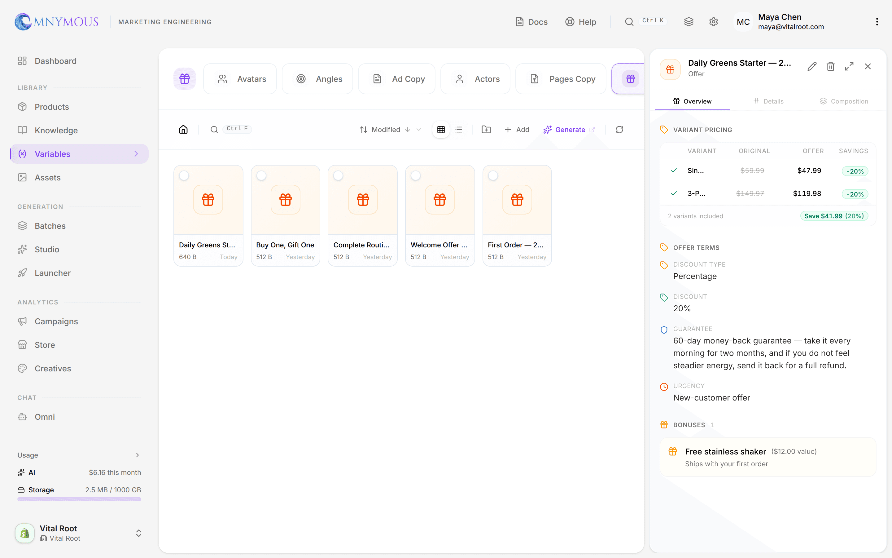Toggle the Sin... variant checkmark
The image size is (892, 558).
tap(674, 170)
